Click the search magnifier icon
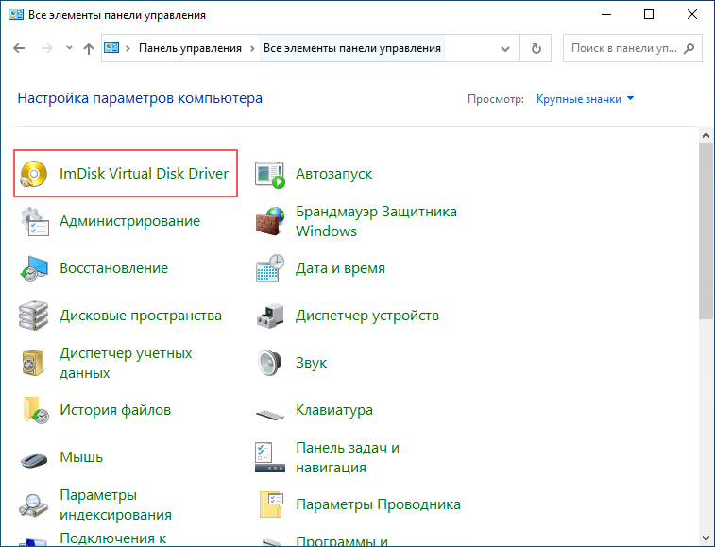This screenshot has height=547, width=715. (689, 48)
